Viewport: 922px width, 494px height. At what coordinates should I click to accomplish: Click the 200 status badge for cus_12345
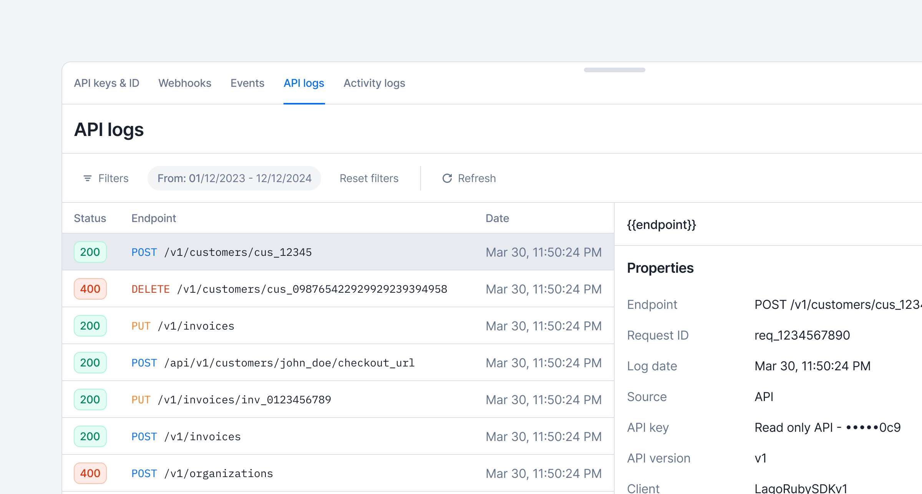click(90, 252)
